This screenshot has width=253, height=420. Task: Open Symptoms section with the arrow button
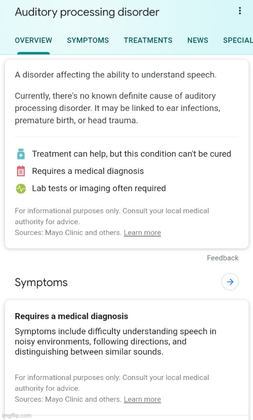click(230, 282)
